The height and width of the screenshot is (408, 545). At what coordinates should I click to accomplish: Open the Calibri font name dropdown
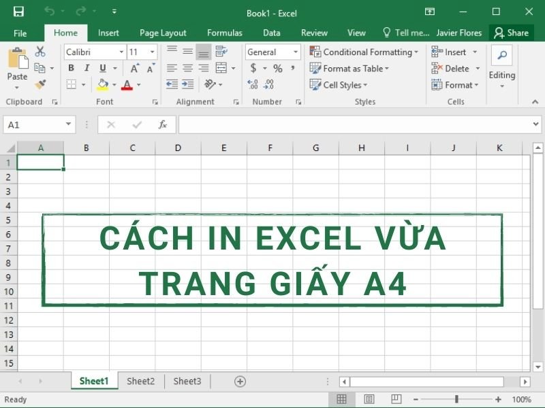tap(121, 52)
